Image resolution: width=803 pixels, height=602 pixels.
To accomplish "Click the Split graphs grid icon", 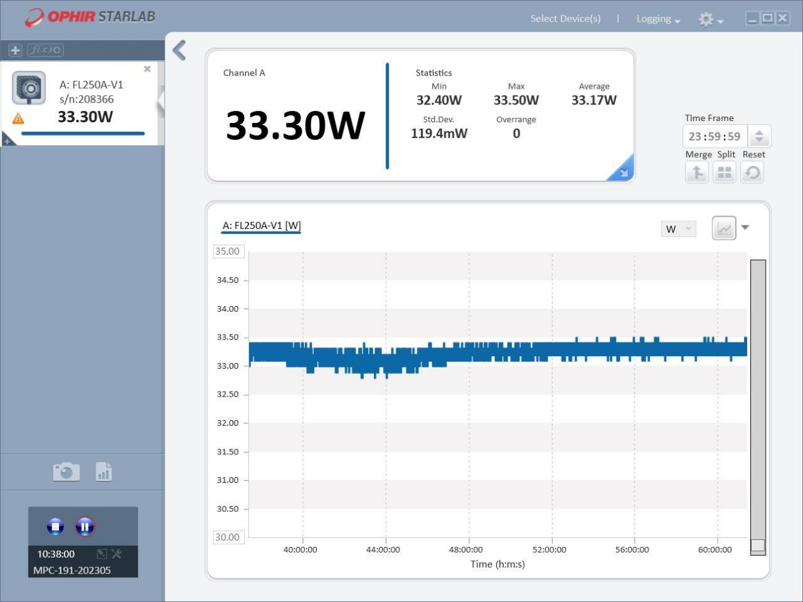I will click(724, 172).
